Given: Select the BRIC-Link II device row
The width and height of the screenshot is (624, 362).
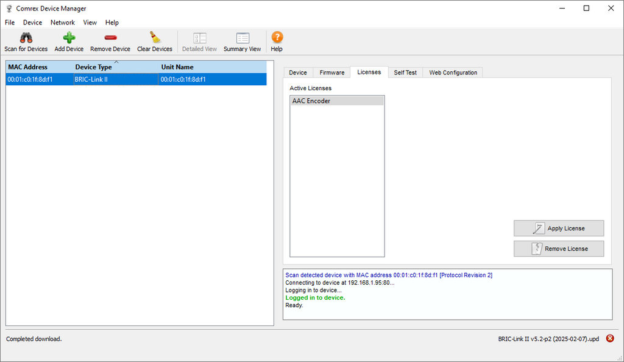Looking at the screenshot, I should (91, 79).
